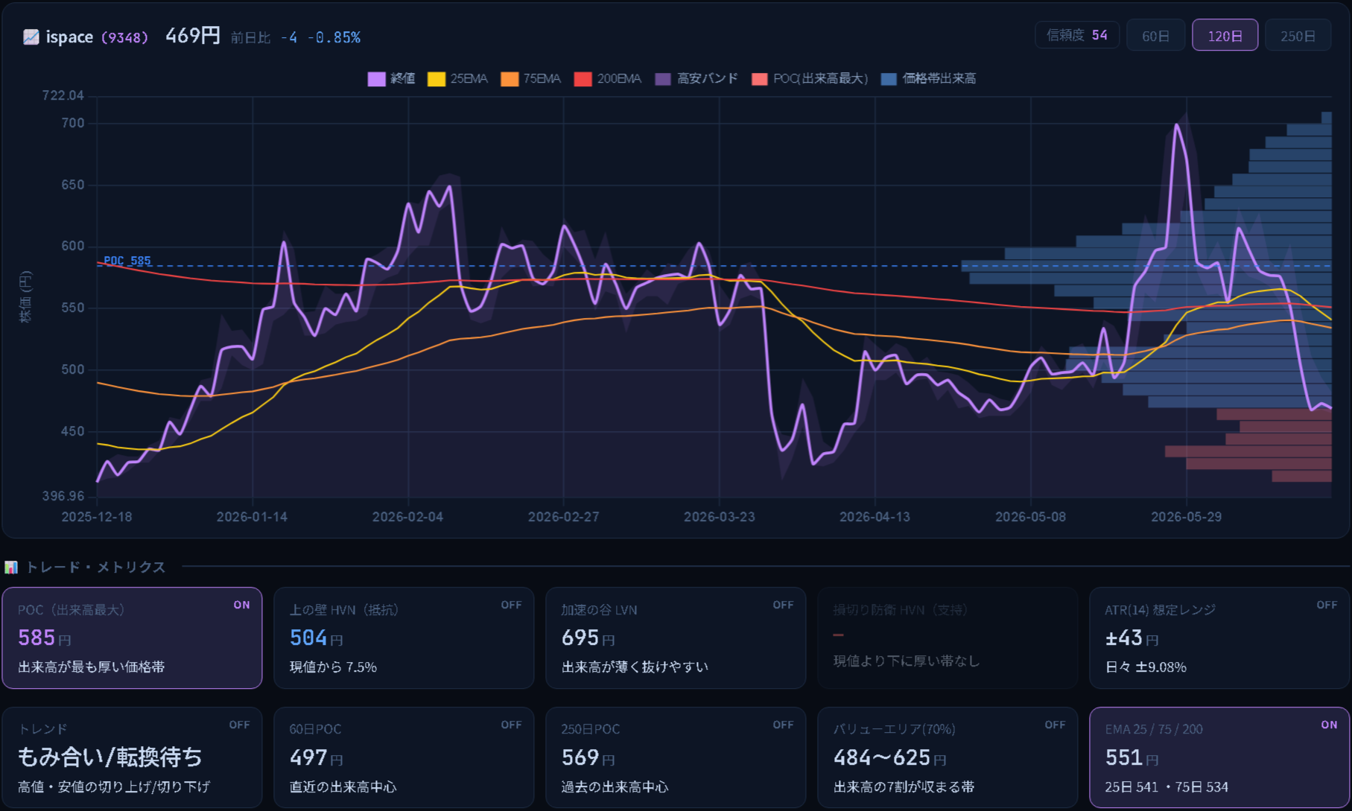This screenshot has width=1352, height=811.
Task: Click the 現値から 7.5% text
Action: tap(333, 667)
